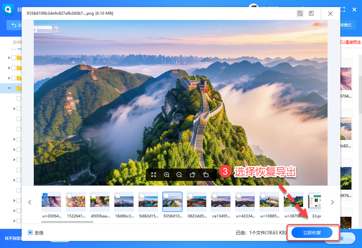This screenshot has width=362, height=248.
Task: Toggle the 全选 select-all checkbox
Action: [30, 232]
